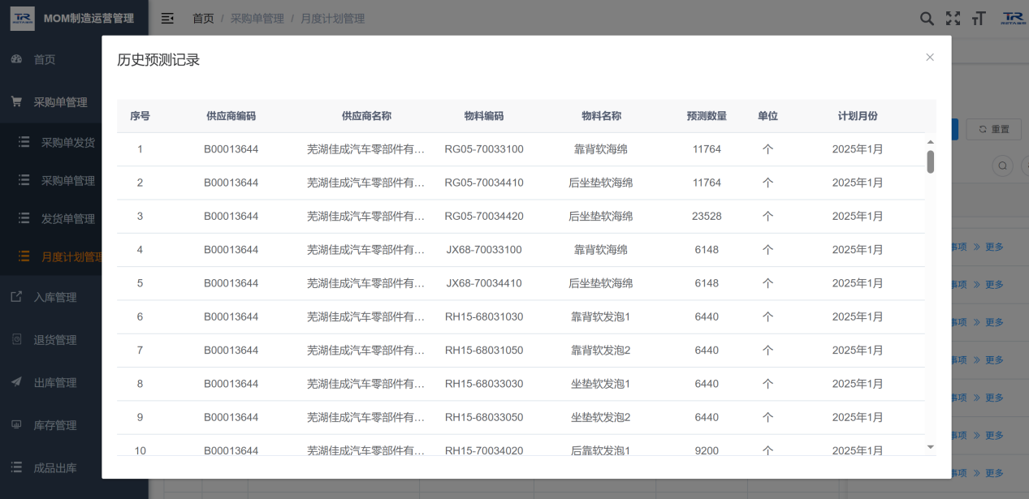Screen dimensions: 1029x499
Task: Click 2025年1月 in row 7
Action: point(858,351)
